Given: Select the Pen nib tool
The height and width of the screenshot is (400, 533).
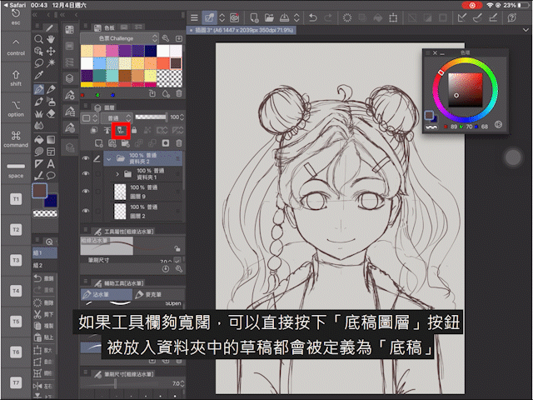Looking at the screenshot, I should pos(39,89).
